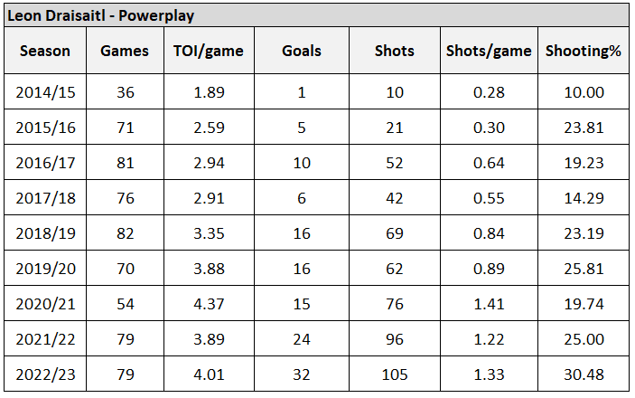Click the Goals column header
This screenshot has width=635, height=398.
pos(302,51)
